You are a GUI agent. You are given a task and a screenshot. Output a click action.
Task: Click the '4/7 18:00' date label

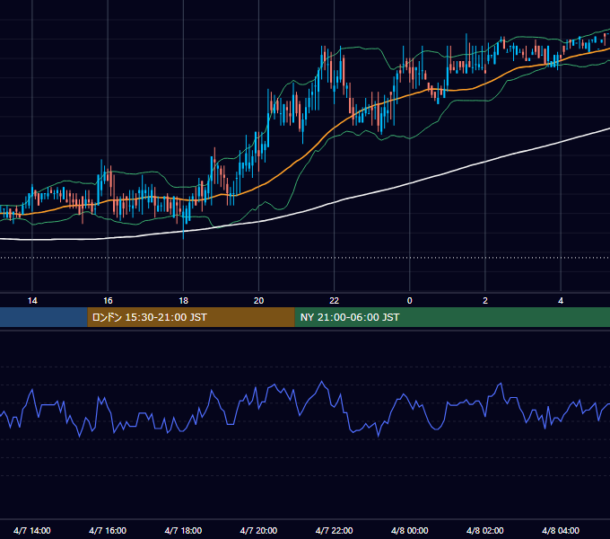(183, 530)
